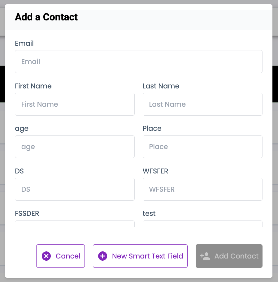Click the Email field label
This screenshot has height=282, width=278.
(x=24, y=43)
